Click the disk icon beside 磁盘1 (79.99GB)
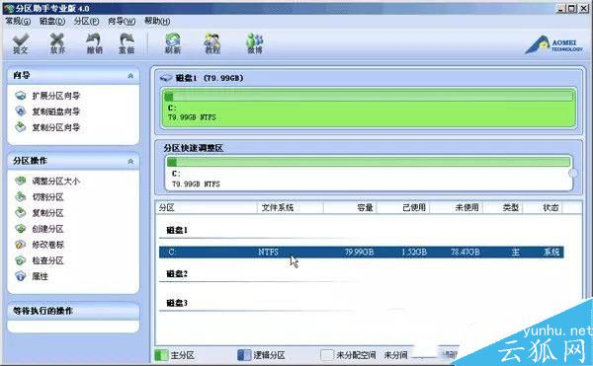 (x=166, y=79)
